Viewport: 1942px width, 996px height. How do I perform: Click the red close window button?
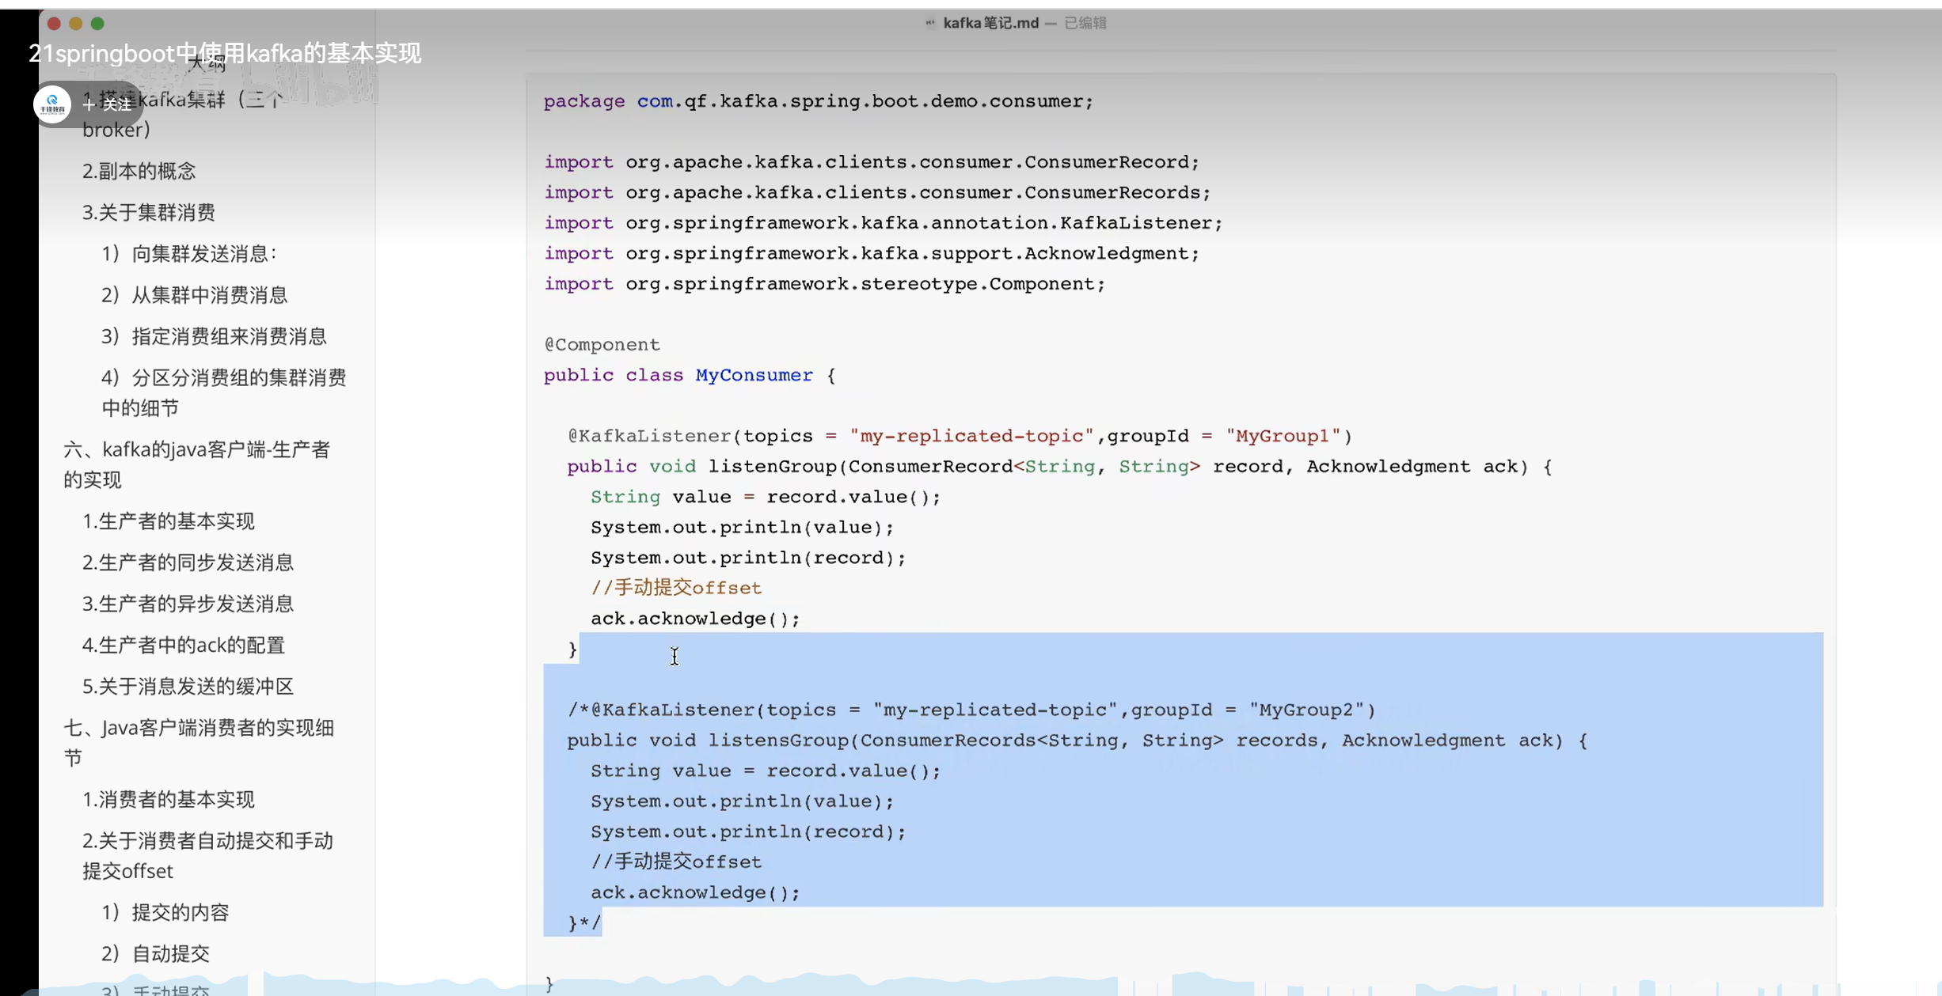pos(54,24)
